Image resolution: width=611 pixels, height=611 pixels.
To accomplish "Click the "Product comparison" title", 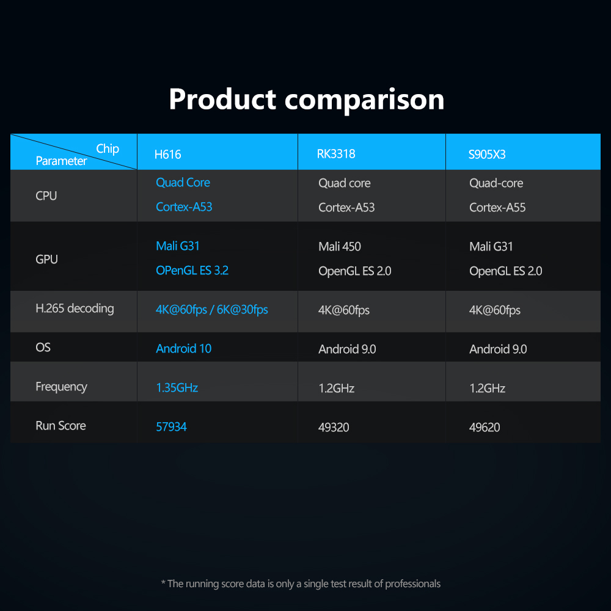I will [x=306, y=99].
